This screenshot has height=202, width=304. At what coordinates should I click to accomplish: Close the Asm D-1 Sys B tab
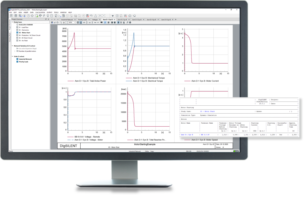[114, 19]
